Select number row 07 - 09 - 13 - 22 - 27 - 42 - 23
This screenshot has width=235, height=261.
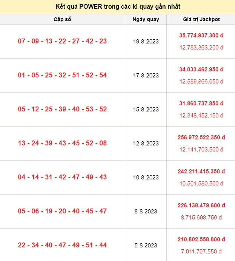(x=62, y=41)
